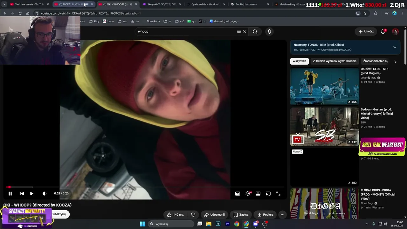
Task: Run the YouTube search with the magnifier
Action: click(x=255, y=31)
